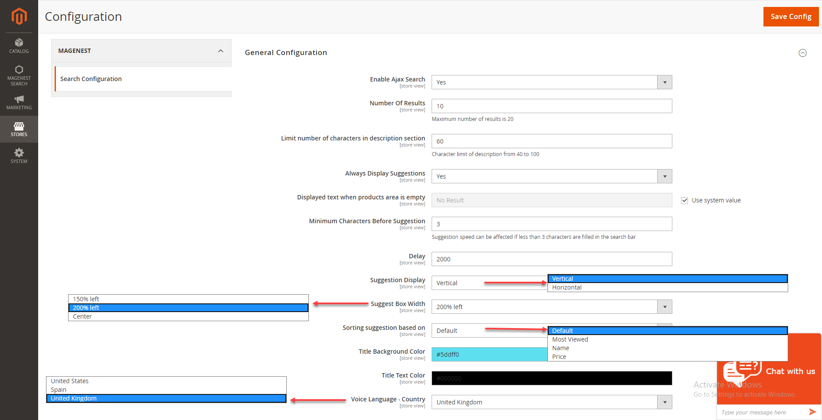Click the Magento logo icon
The height and width of the screenshot is (420, 822).
point(19,16)
